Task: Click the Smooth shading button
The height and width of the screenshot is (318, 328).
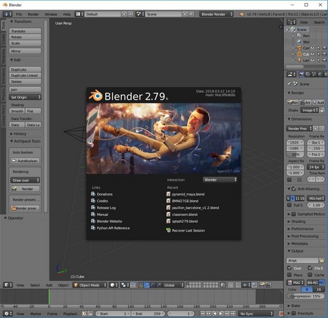Action: point(17,111)
